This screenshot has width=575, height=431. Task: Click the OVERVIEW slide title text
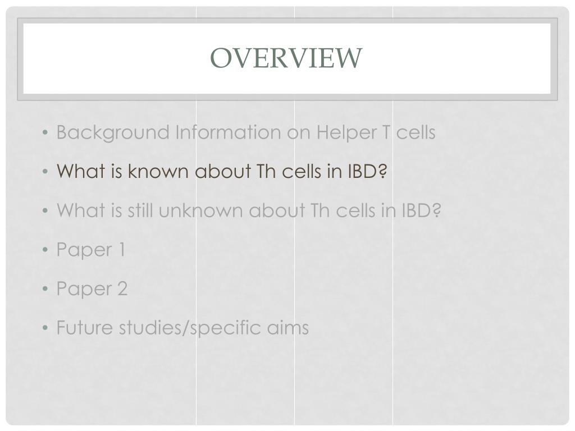pyautogui.click(x=286, y=58)
